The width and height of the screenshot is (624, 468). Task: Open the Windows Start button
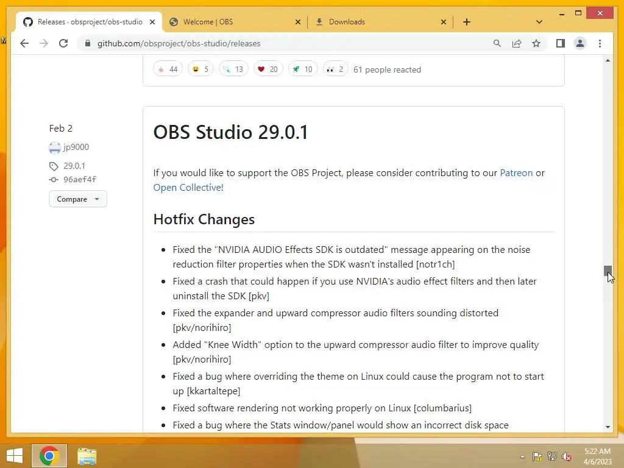click(x=15, y=456)
